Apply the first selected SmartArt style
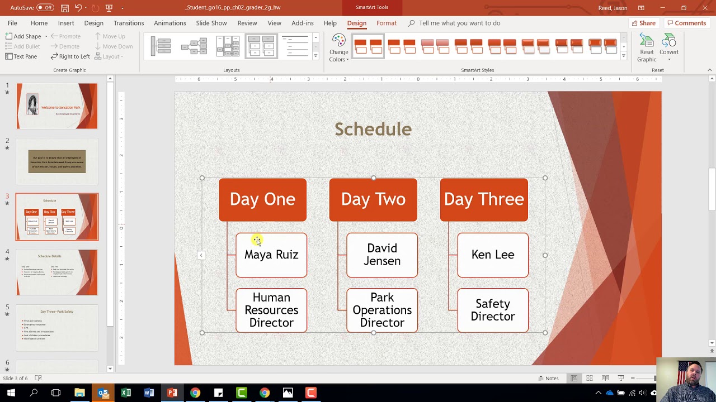716x402 pixels. (368, 46)
